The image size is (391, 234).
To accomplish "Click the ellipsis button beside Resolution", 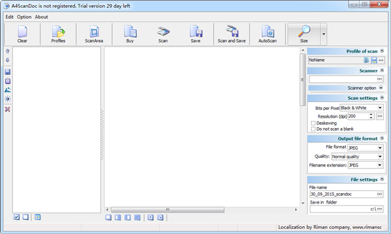I will [380, 116].
